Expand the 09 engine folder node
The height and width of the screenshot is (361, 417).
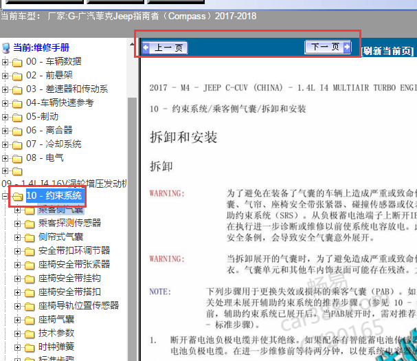(5, 171)
